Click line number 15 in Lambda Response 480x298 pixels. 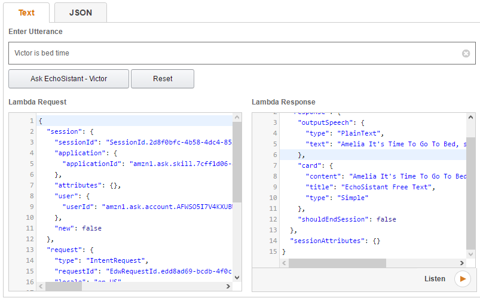coord(273,251)
